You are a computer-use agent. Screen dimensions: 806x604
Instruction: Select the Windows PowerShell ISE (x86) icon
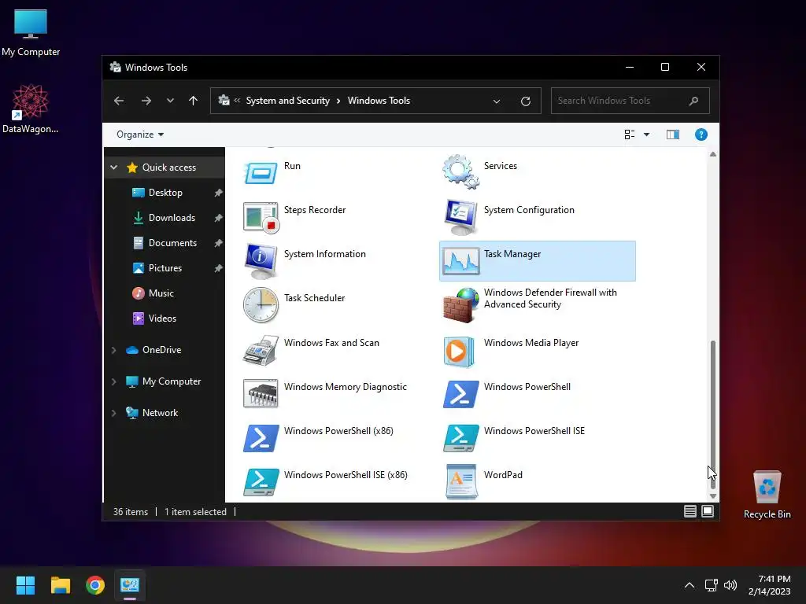point(261,482)
